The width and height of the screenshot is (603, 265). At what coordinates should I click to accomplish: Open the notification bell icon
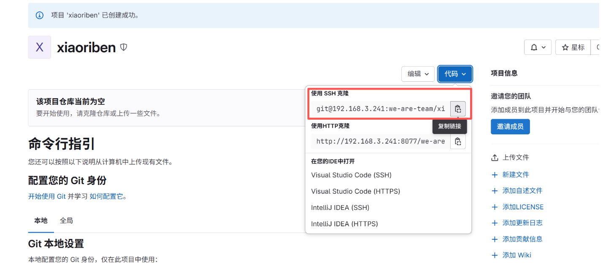pyautogui.click(x=535, y=47)
